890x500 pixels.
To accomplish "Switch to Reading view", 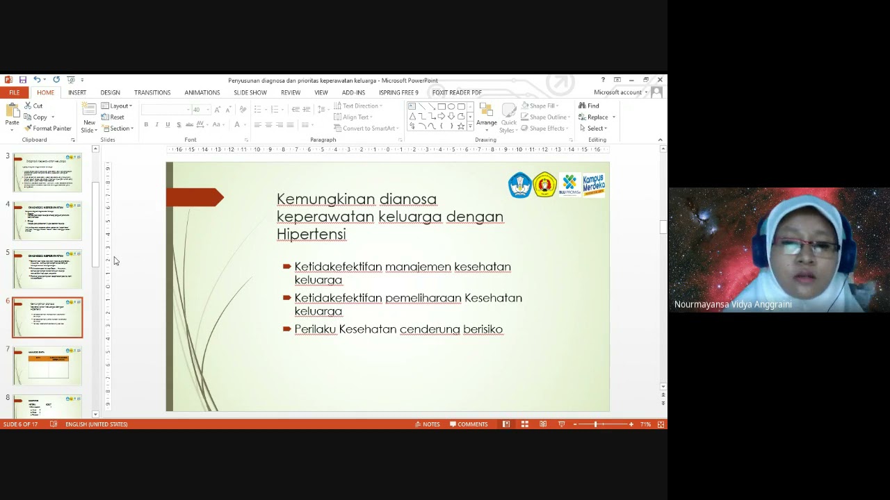I will (x=543, y=424).
